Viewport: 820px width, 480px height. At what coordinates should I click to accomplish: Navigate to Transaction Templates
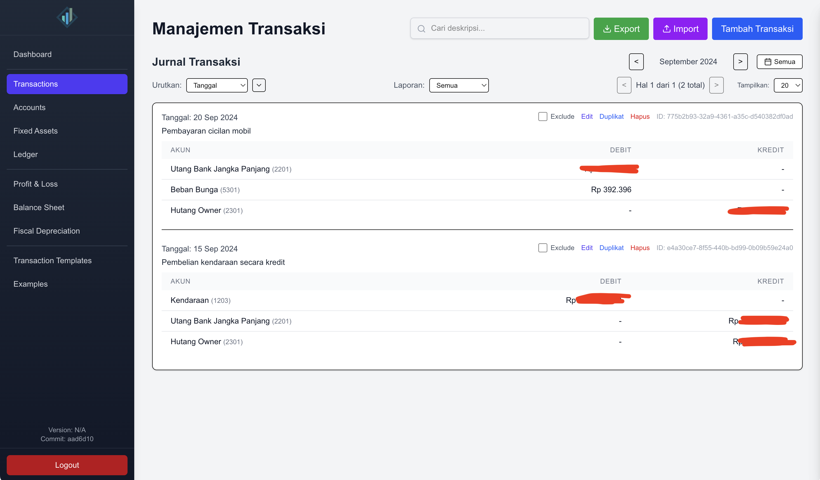click(x=52, y=260)
